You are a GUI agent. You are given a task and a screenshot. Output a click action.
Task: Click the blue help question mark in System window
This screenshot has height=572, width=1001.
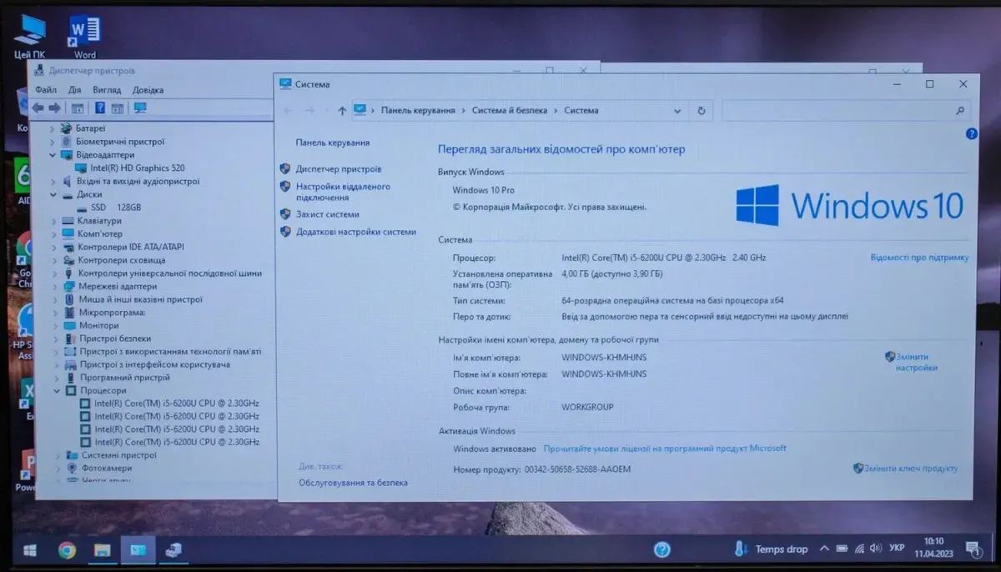pyautogui.click(x=971, y=133)
